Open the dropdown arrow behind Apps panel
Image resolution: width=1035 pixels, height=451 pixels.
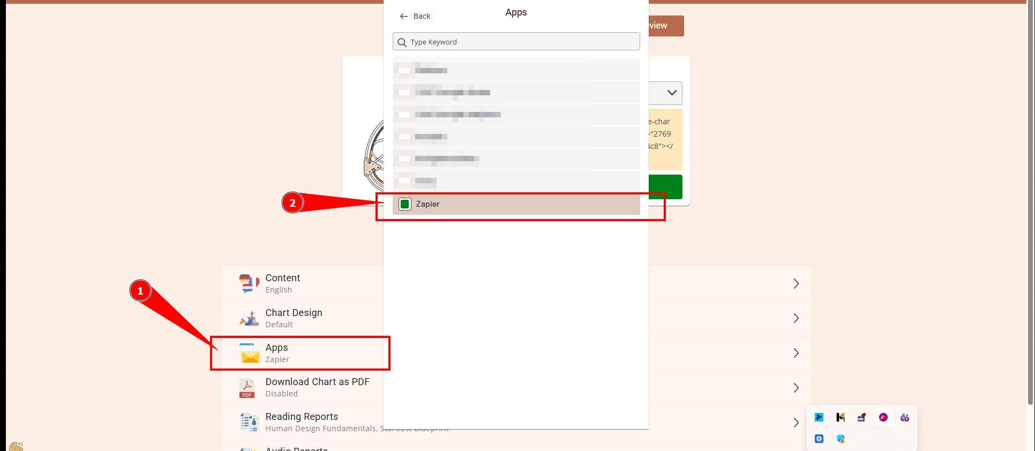[671, 93]
